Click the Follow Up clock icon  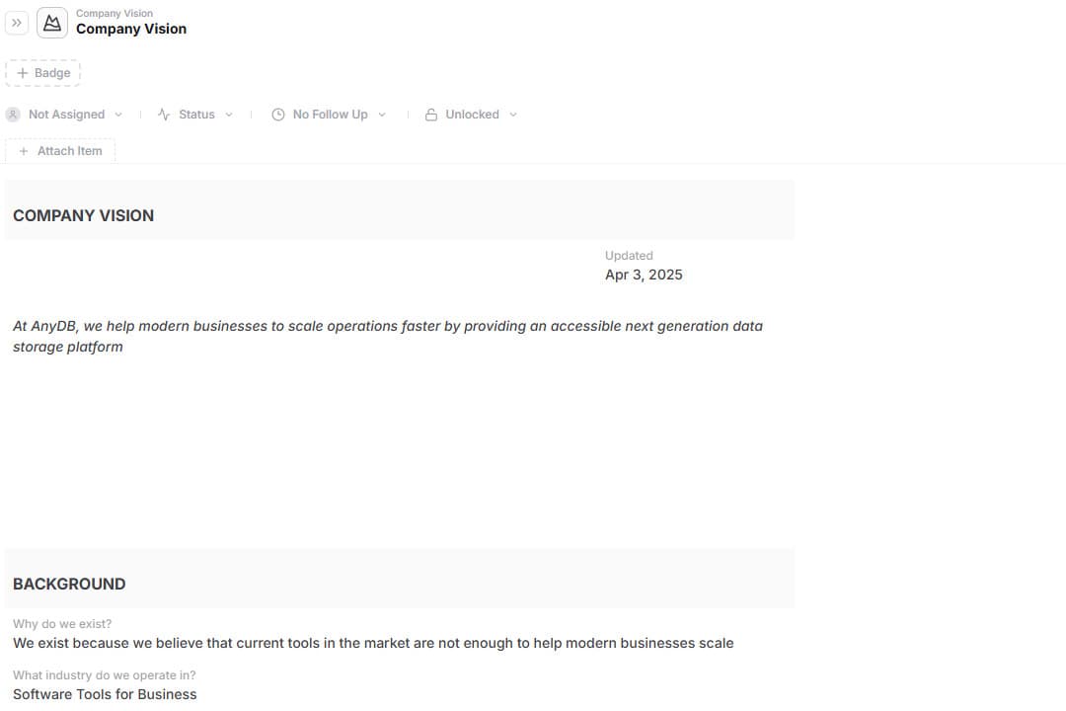tap(278, 115)
